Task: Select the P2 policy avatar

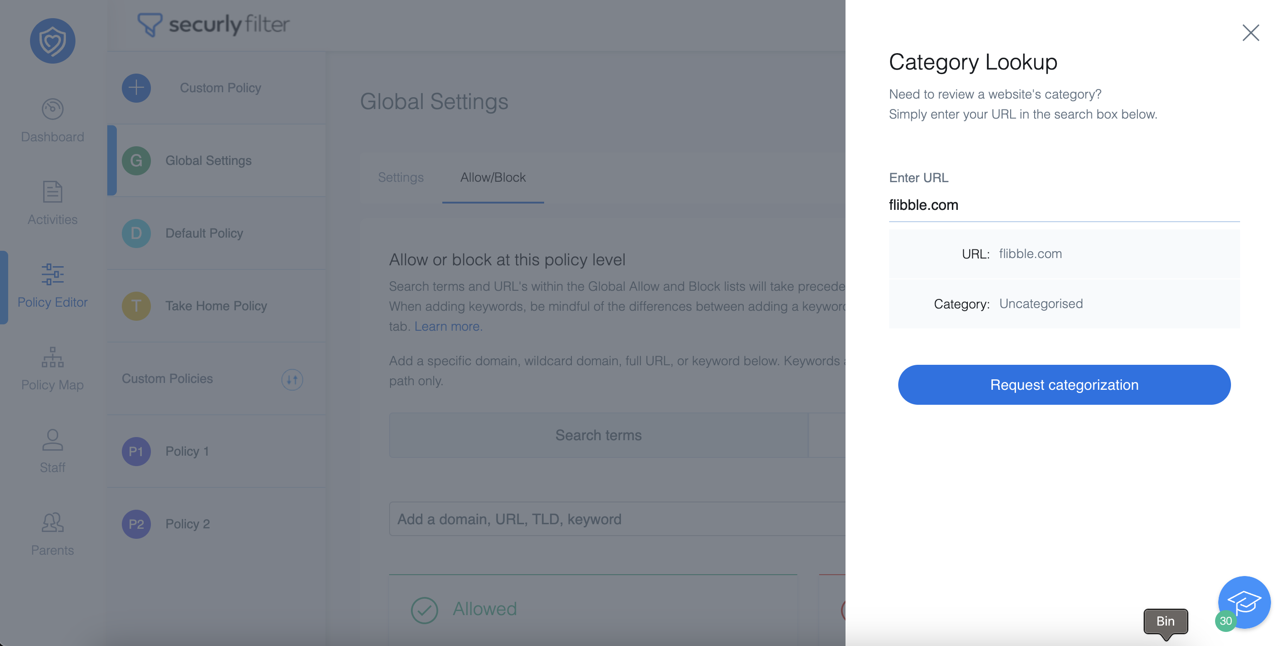Action: [136, 524]
